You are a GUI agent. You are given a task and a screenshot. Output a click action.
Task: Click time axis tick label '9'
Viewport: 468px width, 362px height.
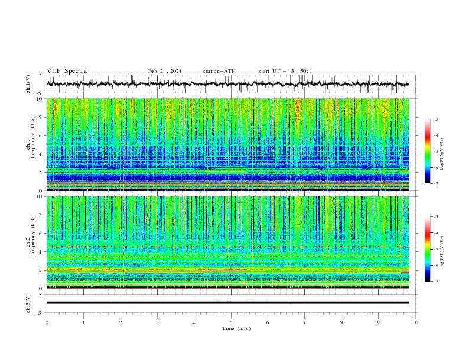click(378, 322)
